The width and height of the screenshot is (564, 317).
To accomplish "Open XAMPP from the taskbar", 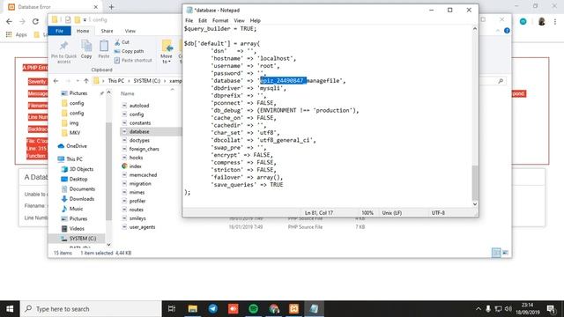I will (293, 309).
